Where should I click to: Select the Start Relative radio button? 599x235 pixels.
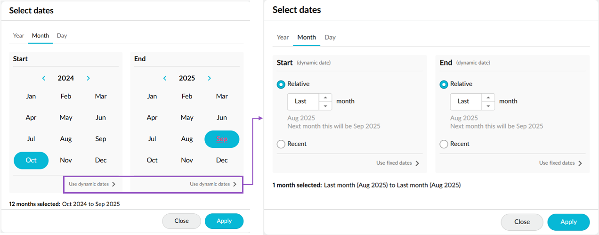tap(281, 84)
